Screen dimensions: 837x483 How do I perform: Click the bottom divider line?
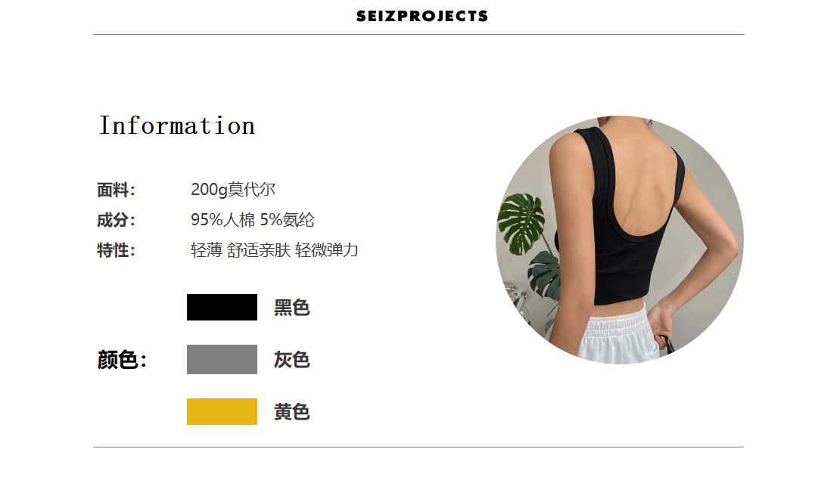click(418, 447)
